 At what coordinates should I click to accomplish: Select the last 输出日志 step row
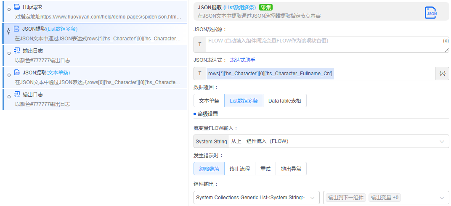tap(95, 99)
